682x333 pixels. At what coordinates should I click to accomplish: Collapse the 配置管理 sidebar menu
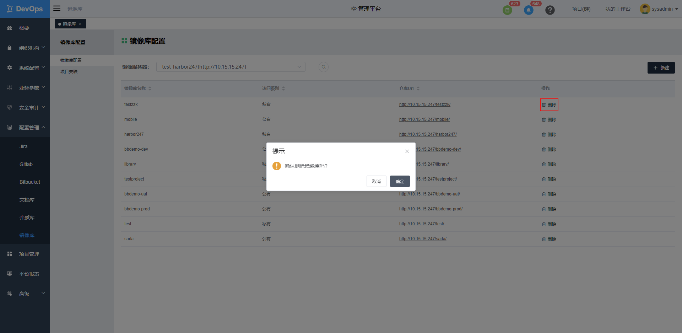tap(25, 128)
